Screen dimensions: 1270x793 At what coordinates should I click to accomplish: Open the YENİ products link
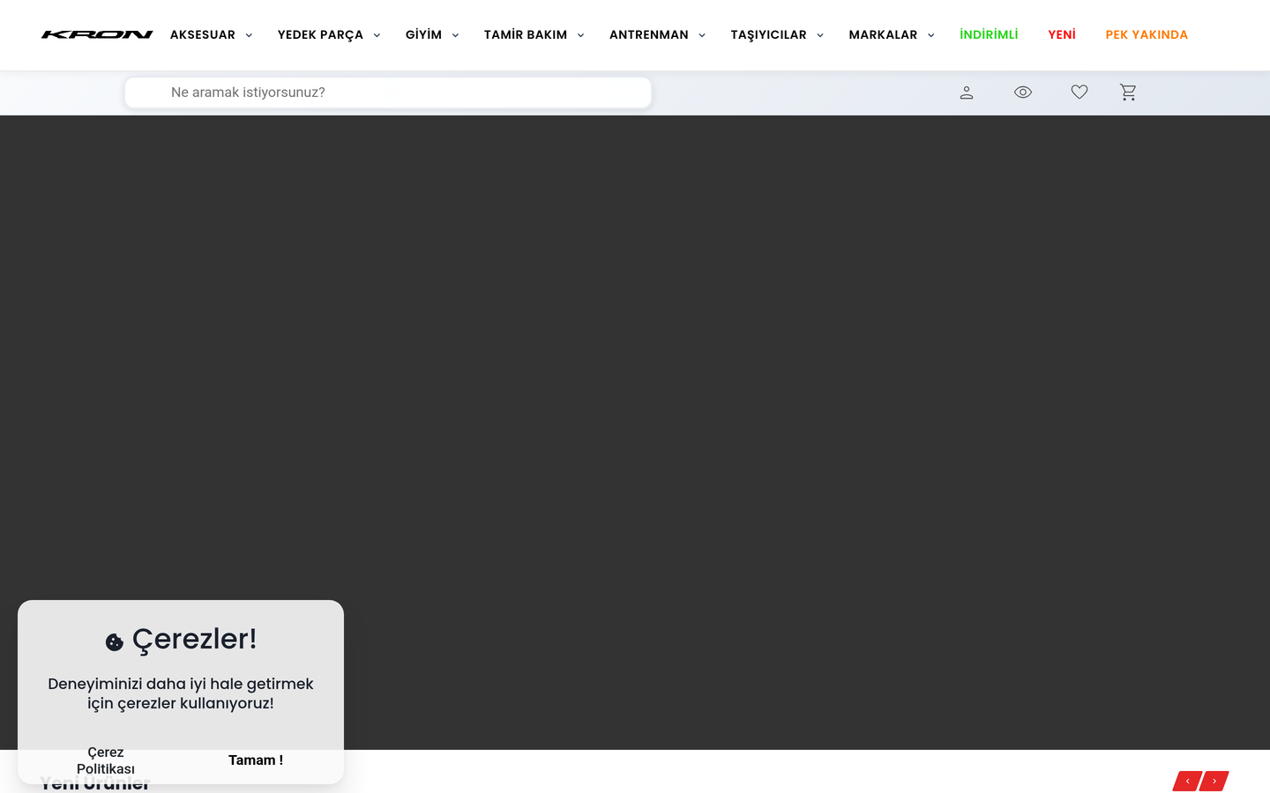tap(1062, 34)
